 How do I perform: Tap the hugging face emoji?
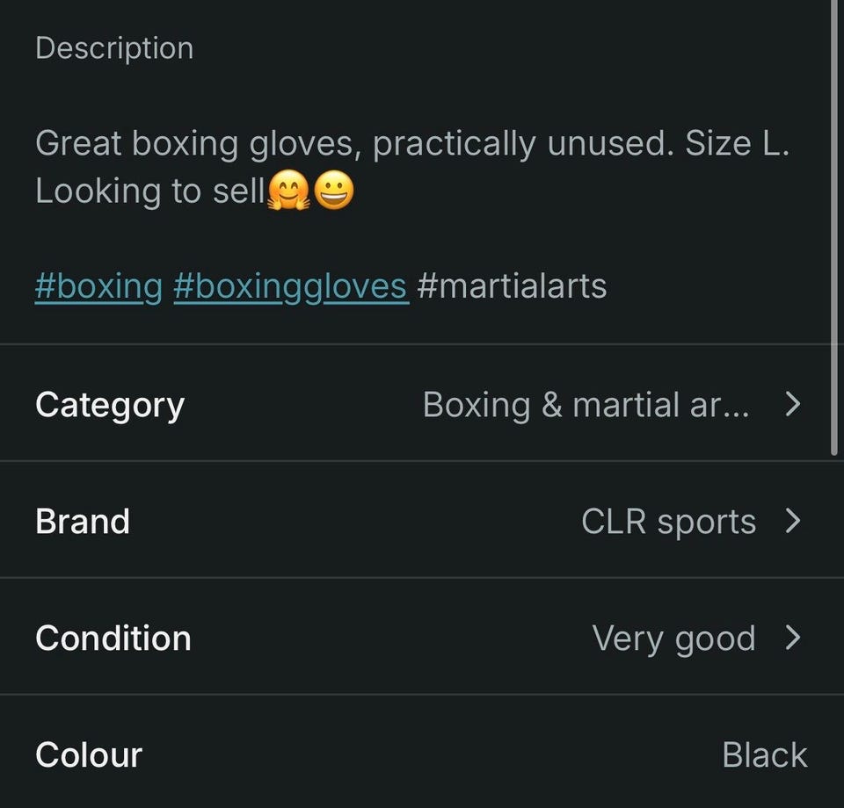point(289,191)
